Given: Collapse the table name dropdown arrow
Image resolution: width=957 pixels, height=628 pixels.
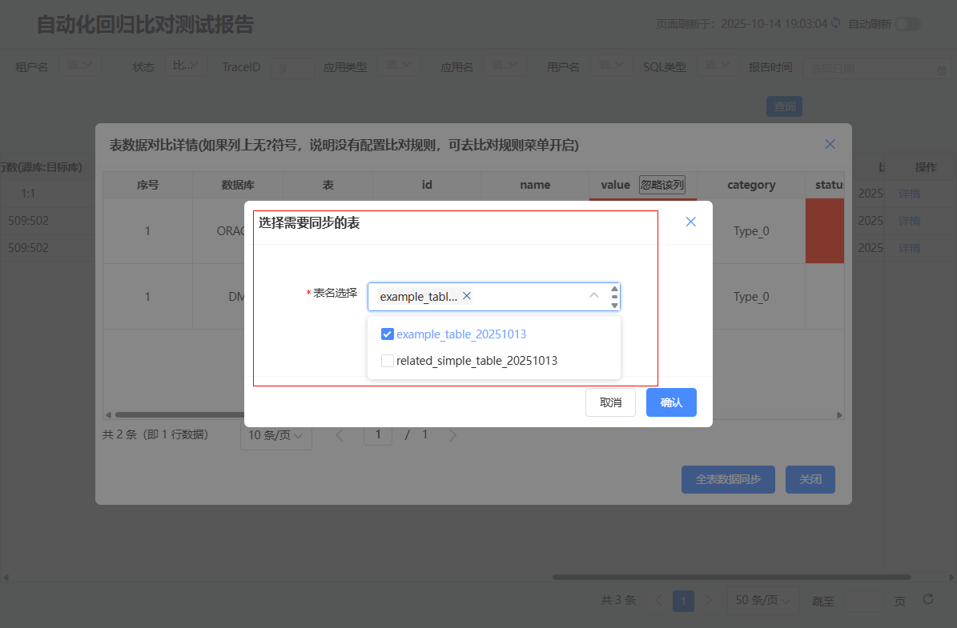Looking at the screenshot, I should coord(593,295).
